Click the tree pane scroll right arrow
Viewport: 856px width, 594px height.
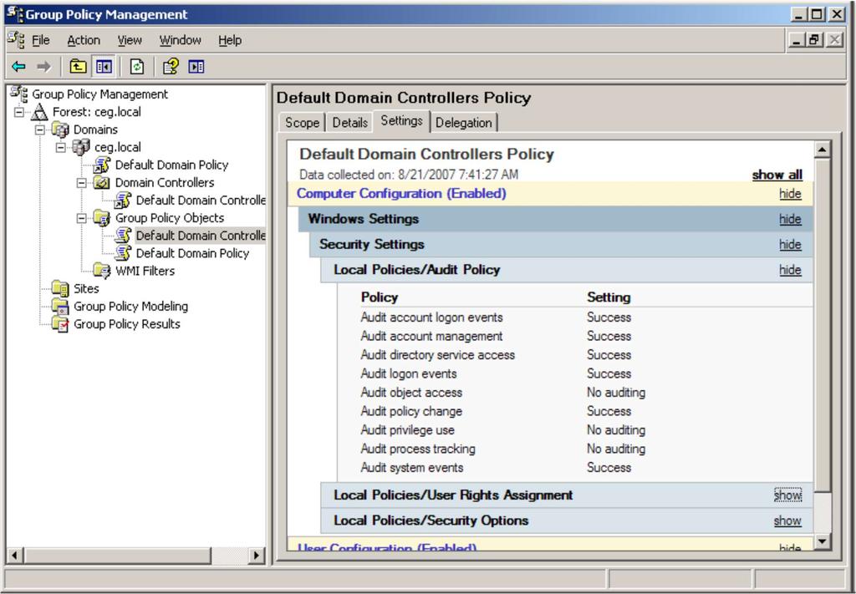coord(256,556)
